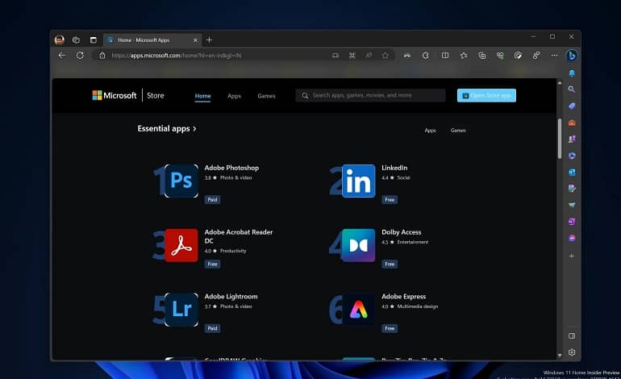The image size is (621, 379).
Task: Toggle the Edge sidebar hide button
Action: coord(572,335)
